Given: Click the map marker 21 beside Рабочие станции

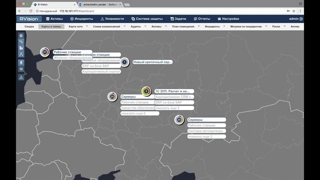Looking at the screenshot, I should pyautogui.click(x=44, y=52).
